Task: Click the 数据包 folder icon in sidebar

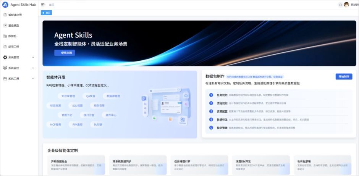Action: (5, 36)
